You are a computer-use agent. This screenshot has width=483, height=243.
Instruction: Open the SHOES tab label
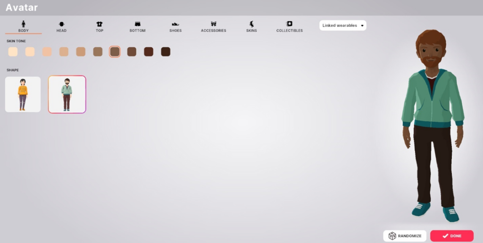pyautogui.click(x=175, y=31)
